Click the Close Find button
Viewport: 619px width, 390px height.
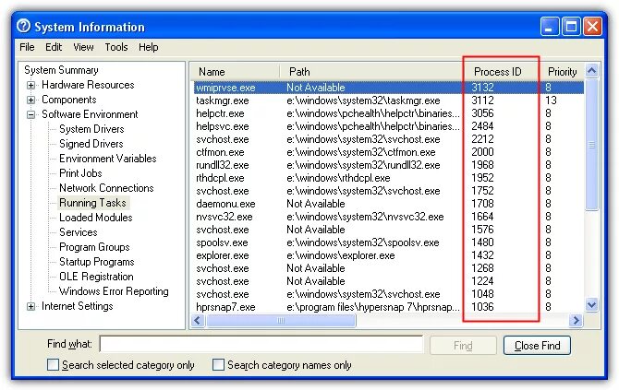(537, 346)
